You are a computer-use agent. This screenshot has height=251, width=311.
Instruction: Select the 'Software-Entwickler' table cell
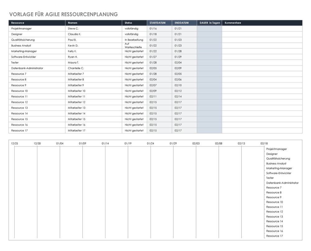[37, 57]
